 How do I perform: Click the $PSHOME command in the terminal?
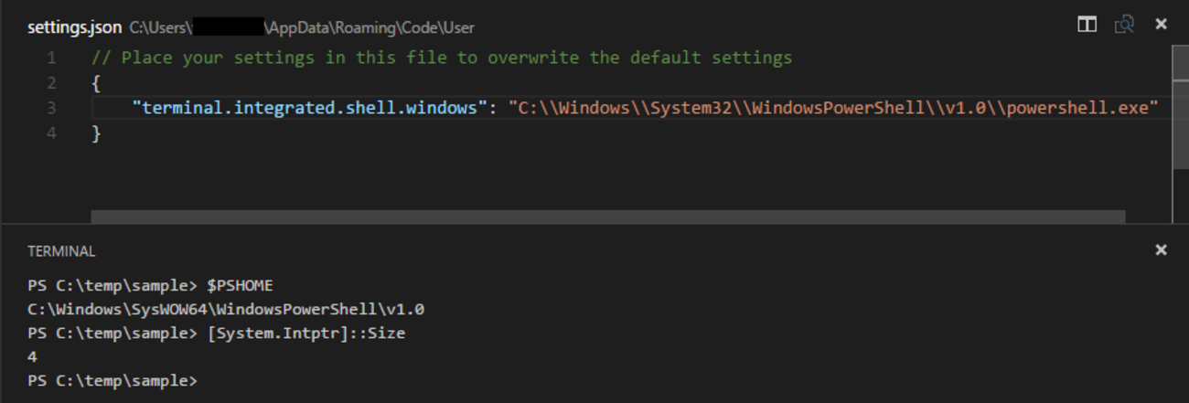point(241,286)
